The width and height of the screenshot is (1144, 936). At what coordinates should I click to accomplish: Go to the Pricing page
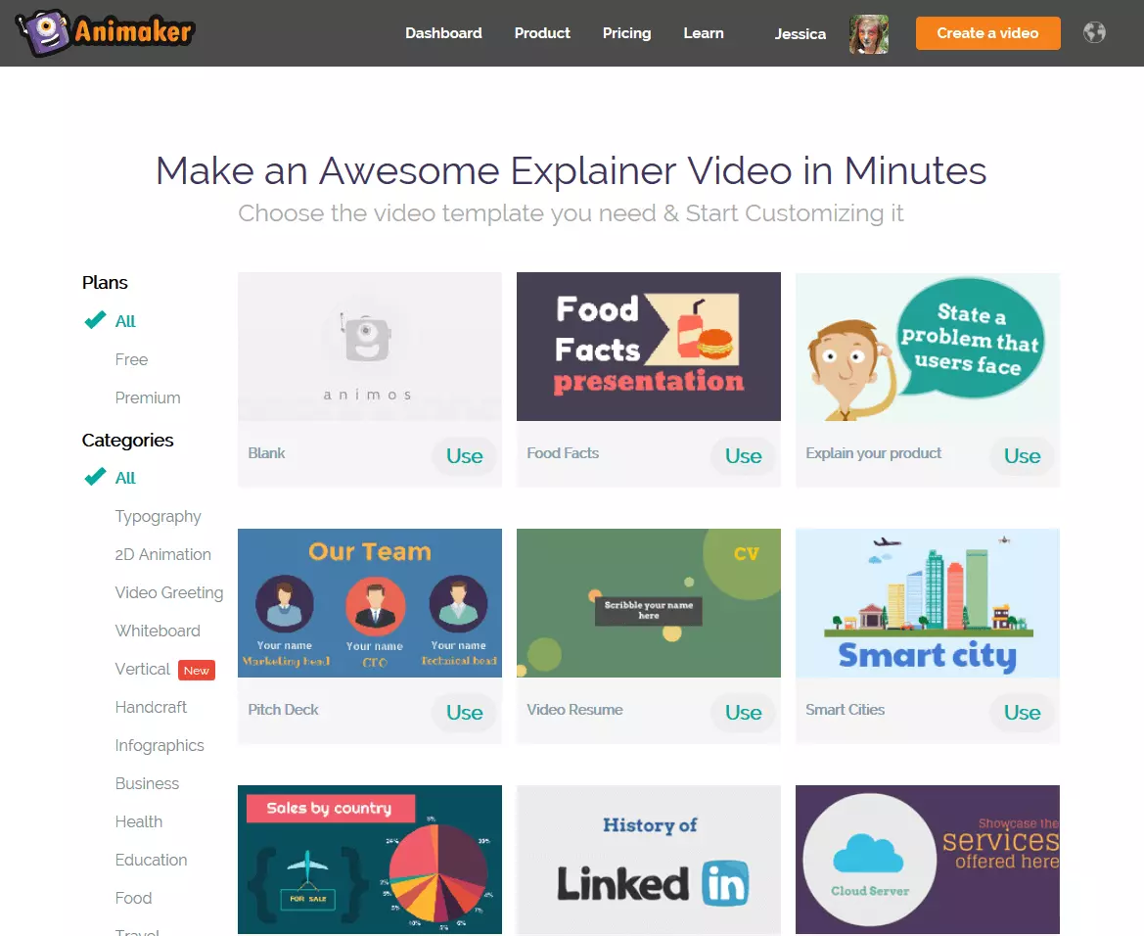[x=626, y=33]
